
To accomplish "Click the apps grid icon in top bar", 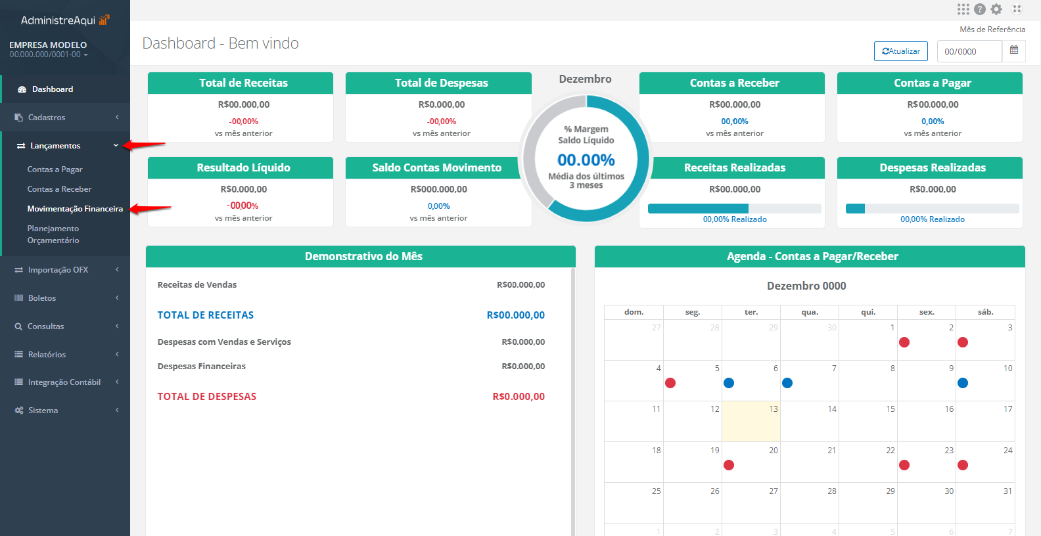I will pos(963,9).
